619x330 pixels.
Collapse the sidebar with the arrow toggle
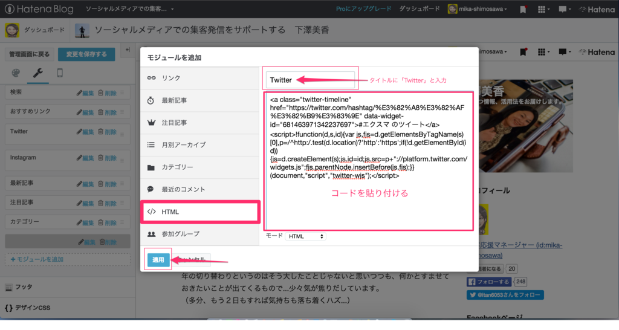point(128,50)
